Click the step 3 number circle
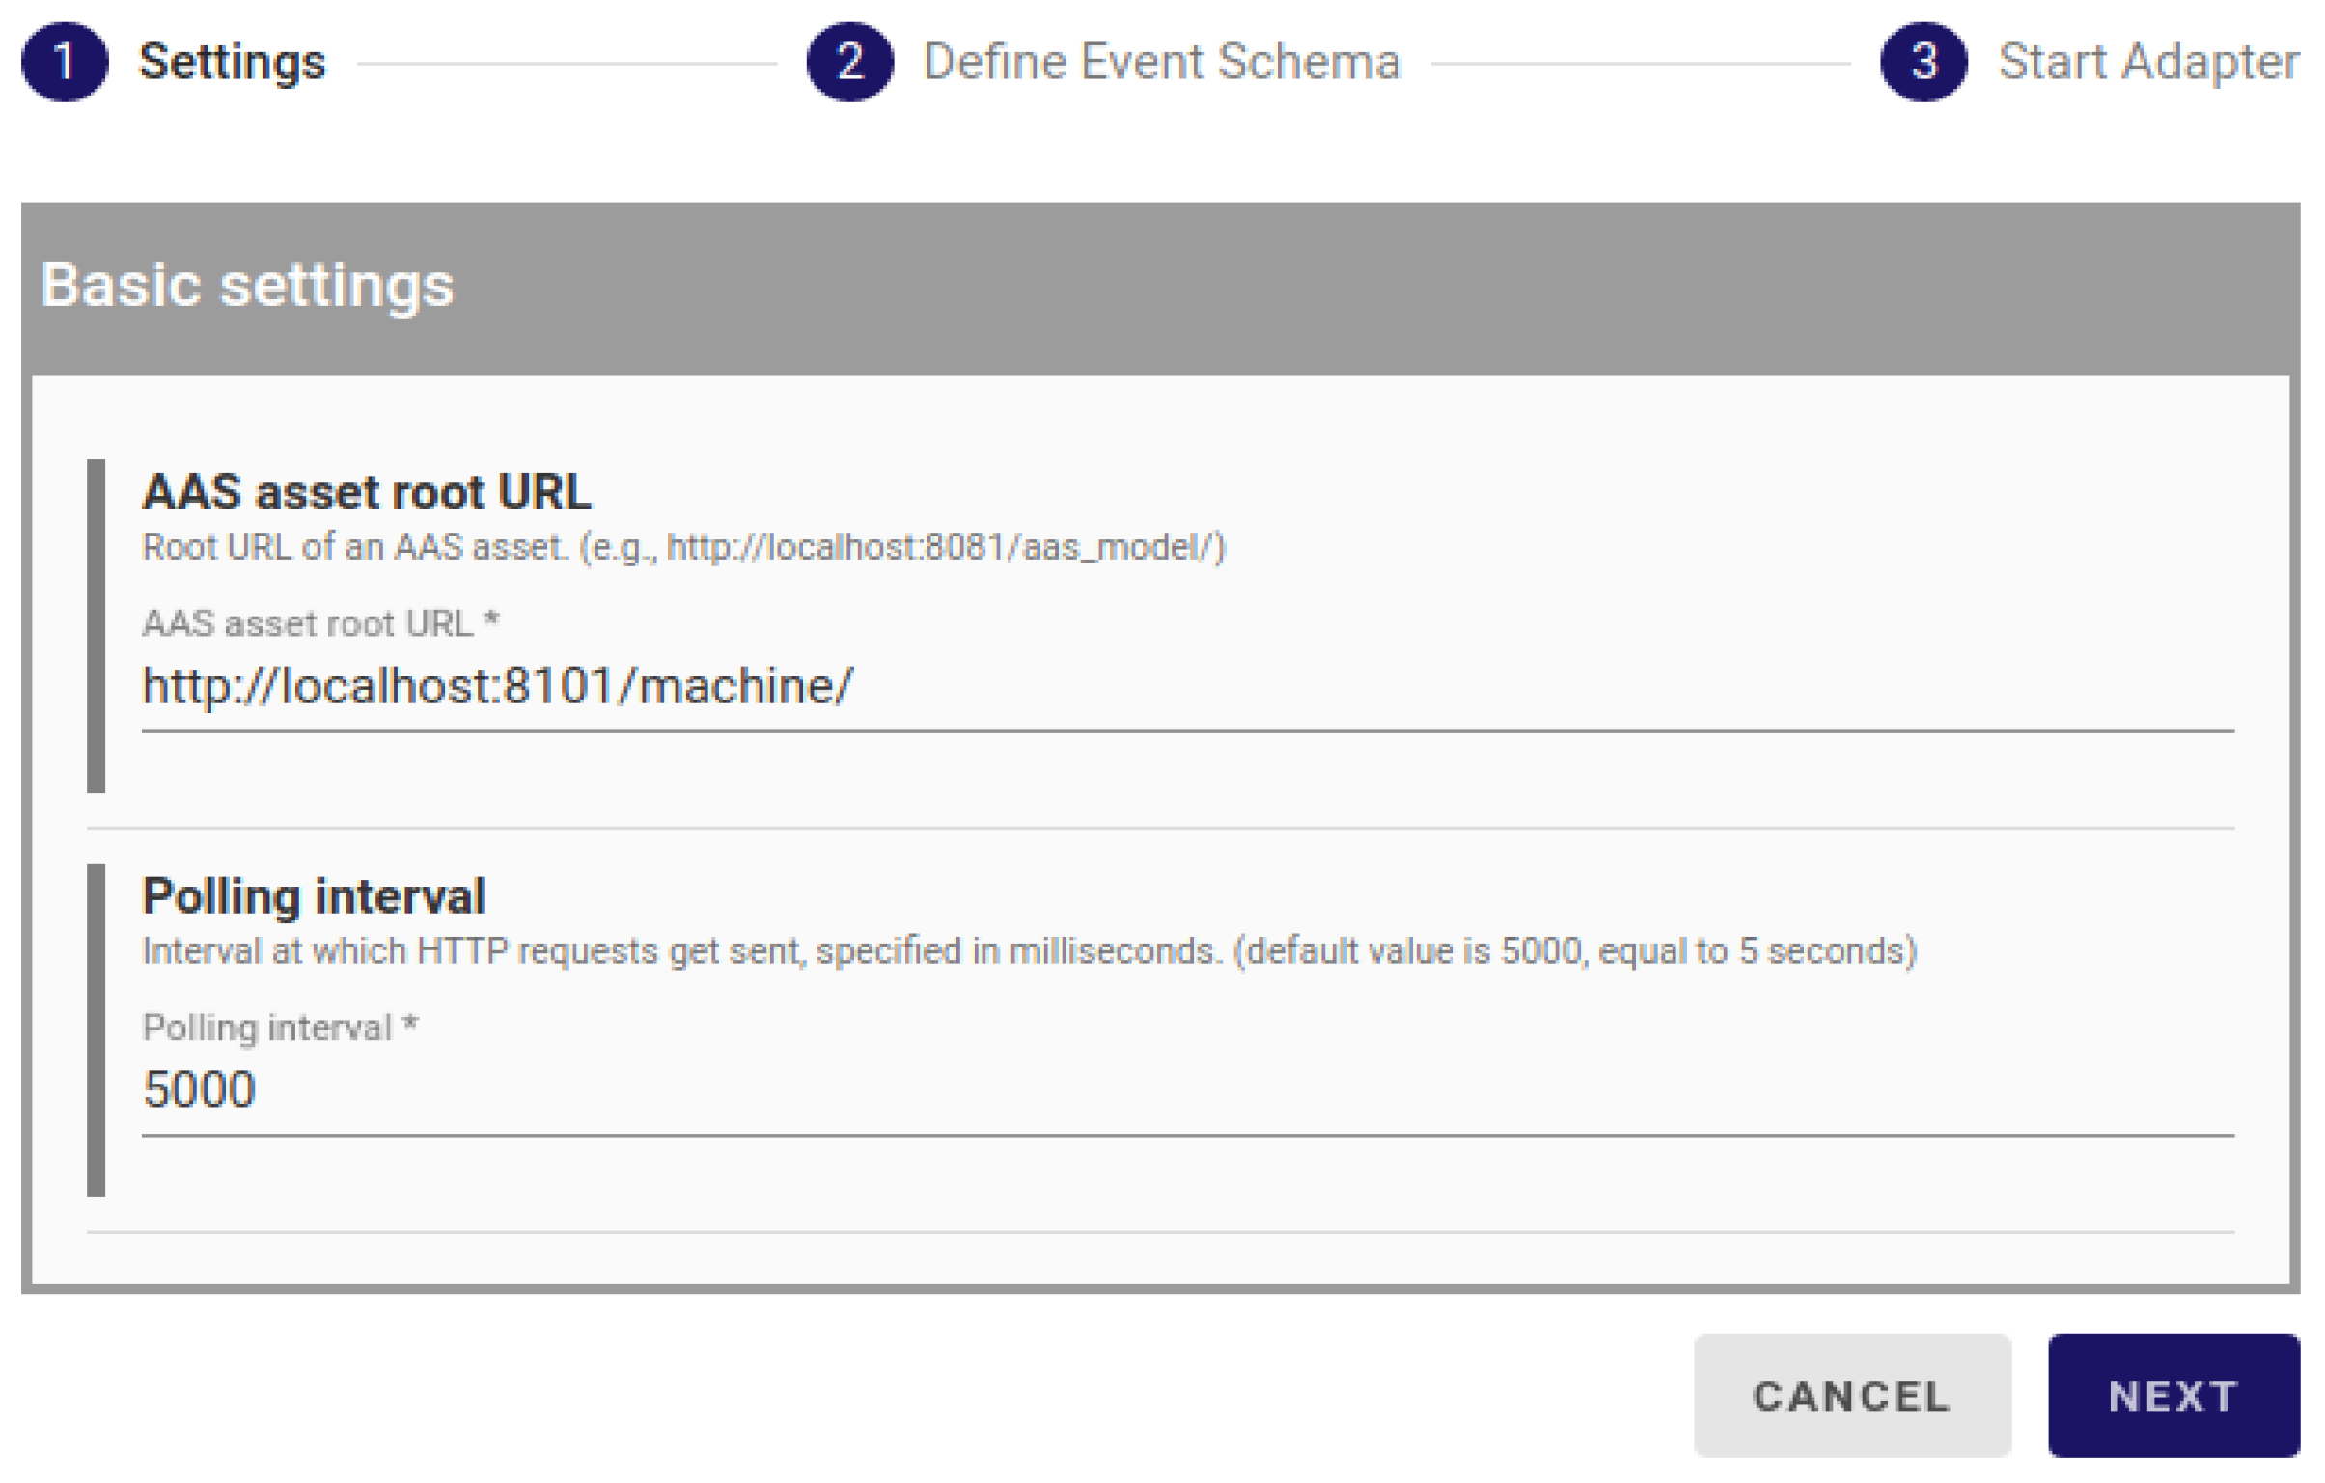 click(1924, 63)
